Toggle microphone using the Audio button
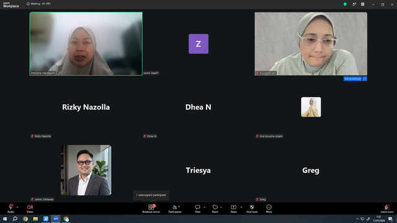397x223 pixels. click(x=11, y=209)
